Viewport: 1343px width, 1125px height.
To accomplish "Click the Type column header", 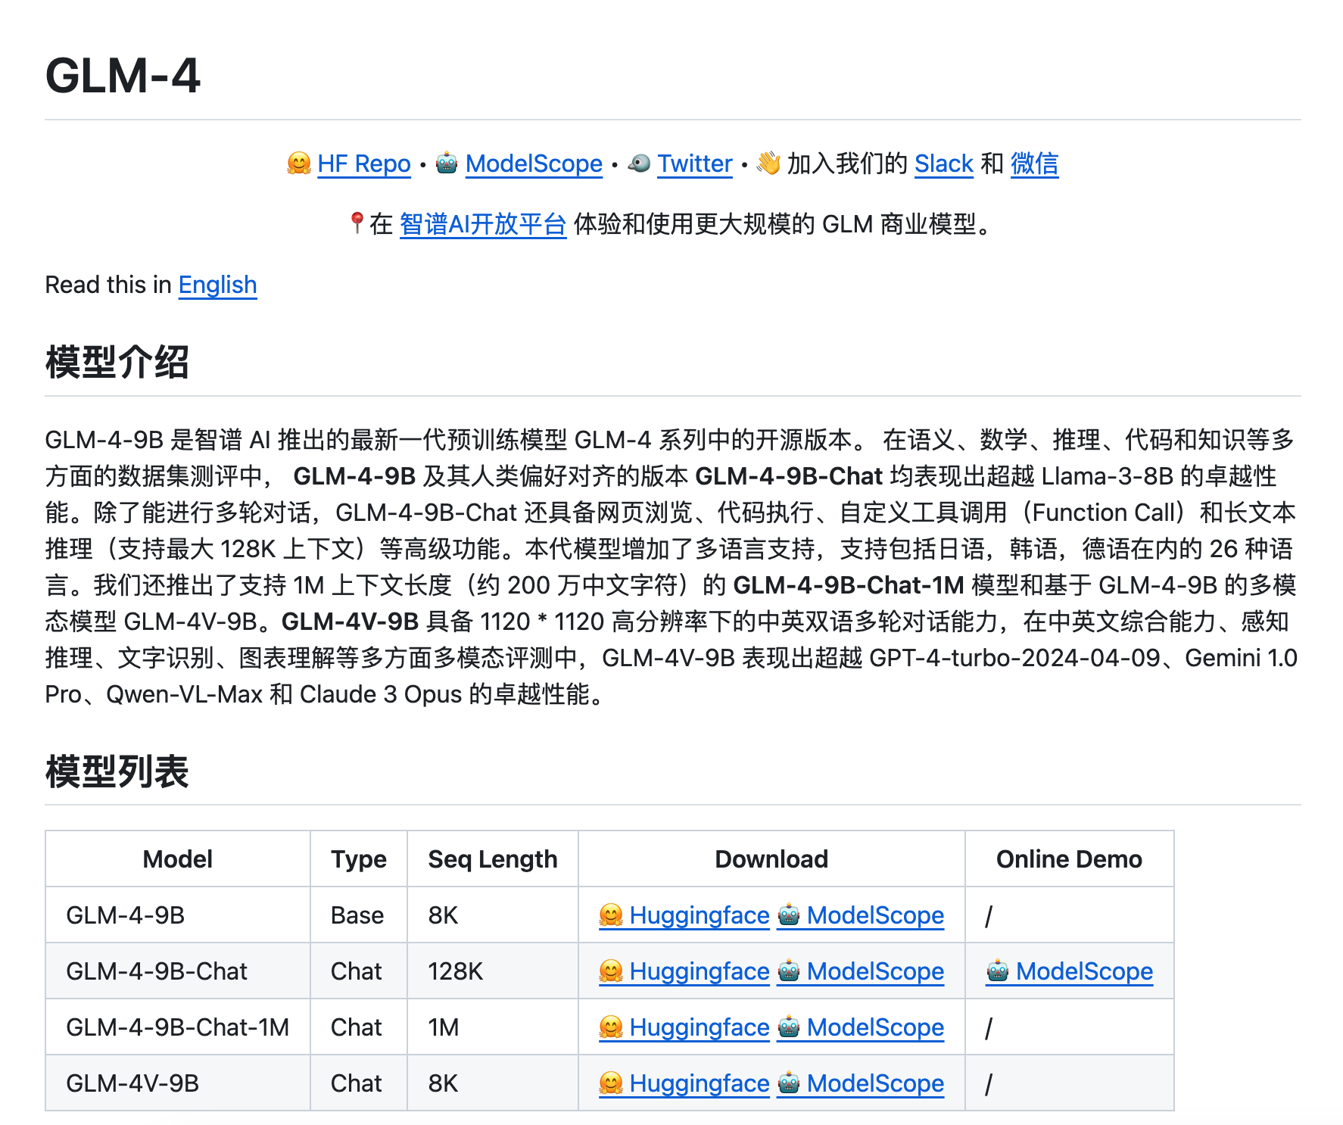I will pos(359,859).
